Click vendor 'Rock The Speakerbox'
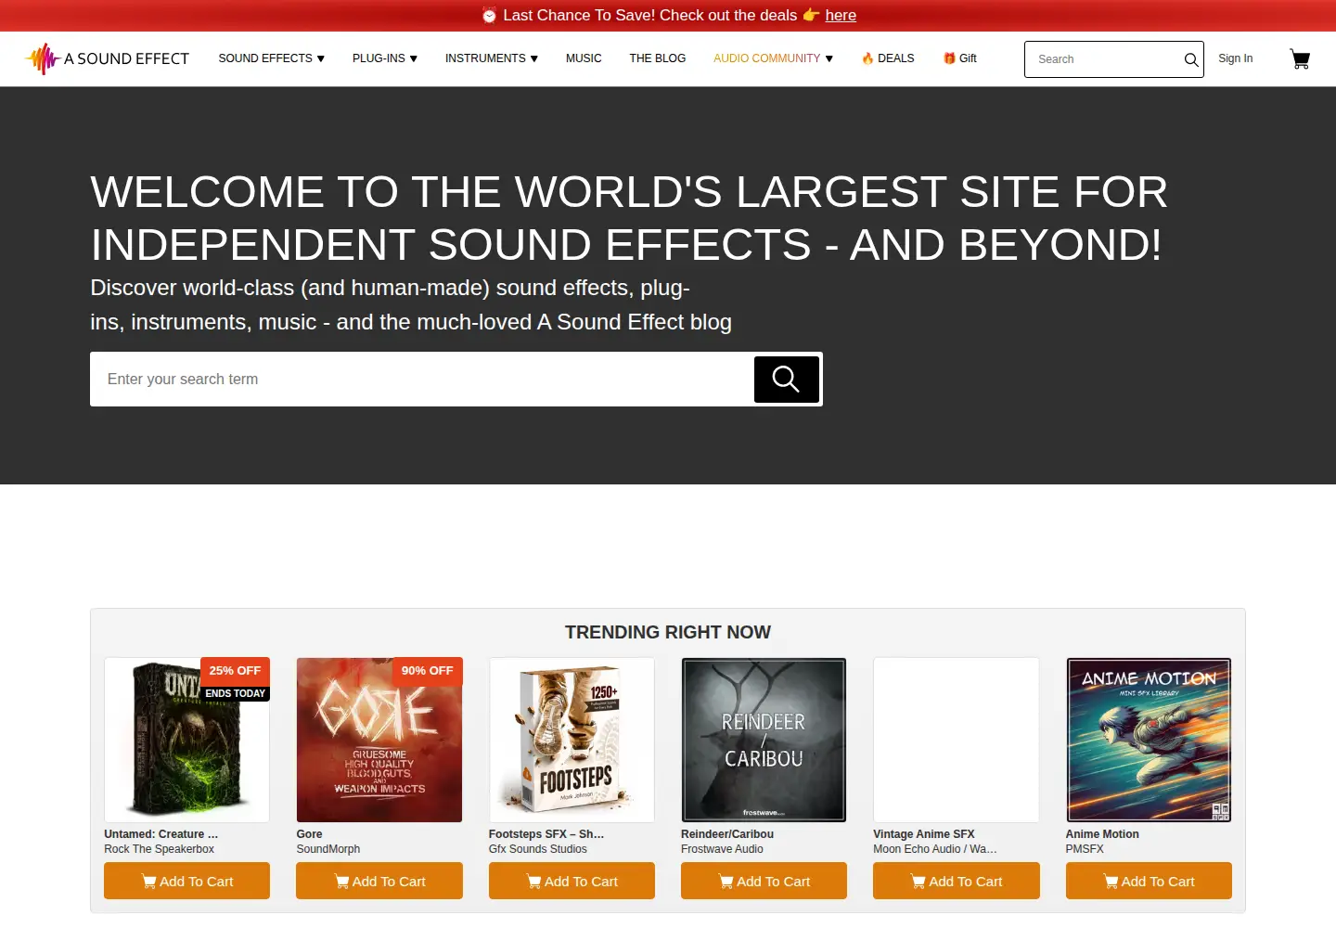The height and width of the screenshot is (928, 1336). point(159,849)
